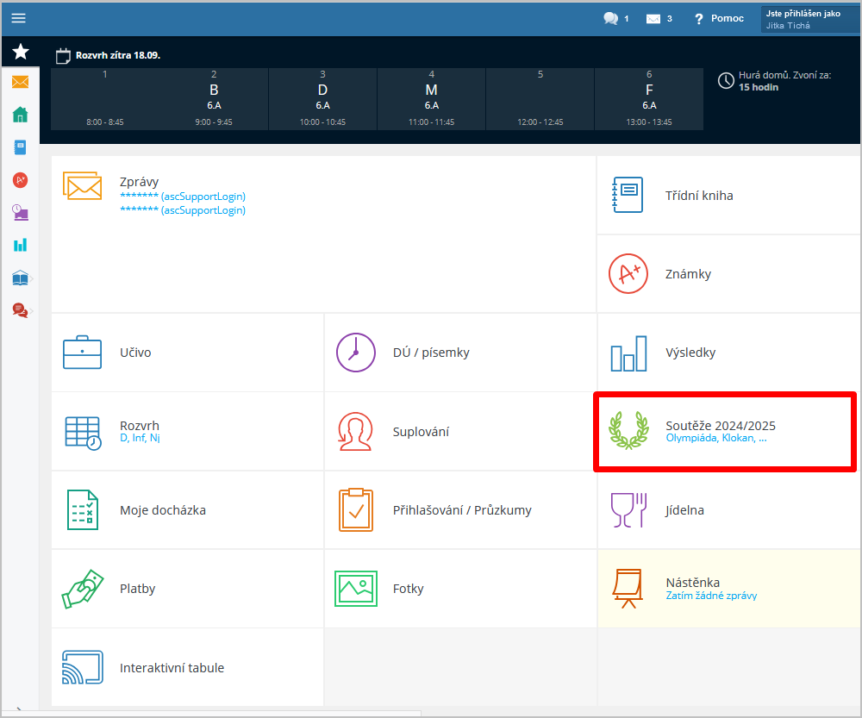Open the Nástěnka title
The width and height of the screenshot is (862, 718).
coord(693,582)
